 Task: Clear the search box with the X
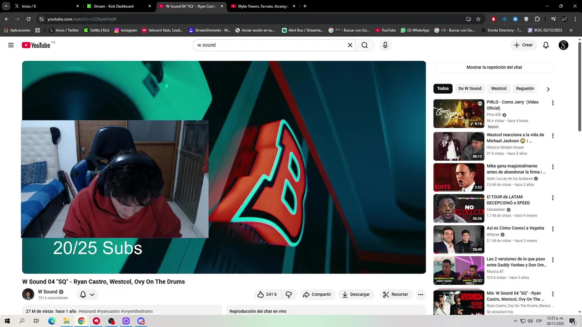click(350, 45)
